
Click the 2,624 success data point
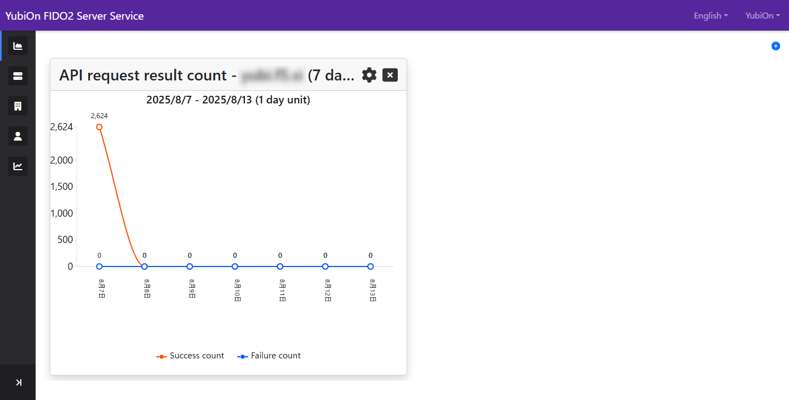tap(99, 127)
